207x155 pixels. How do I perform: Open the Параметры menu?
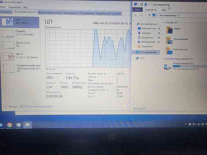(14, 7)
